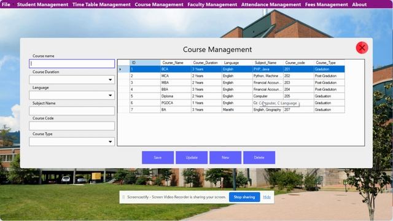Click the New button
Image resolution: width=393 pixels, height=221 pixels.
225,157
